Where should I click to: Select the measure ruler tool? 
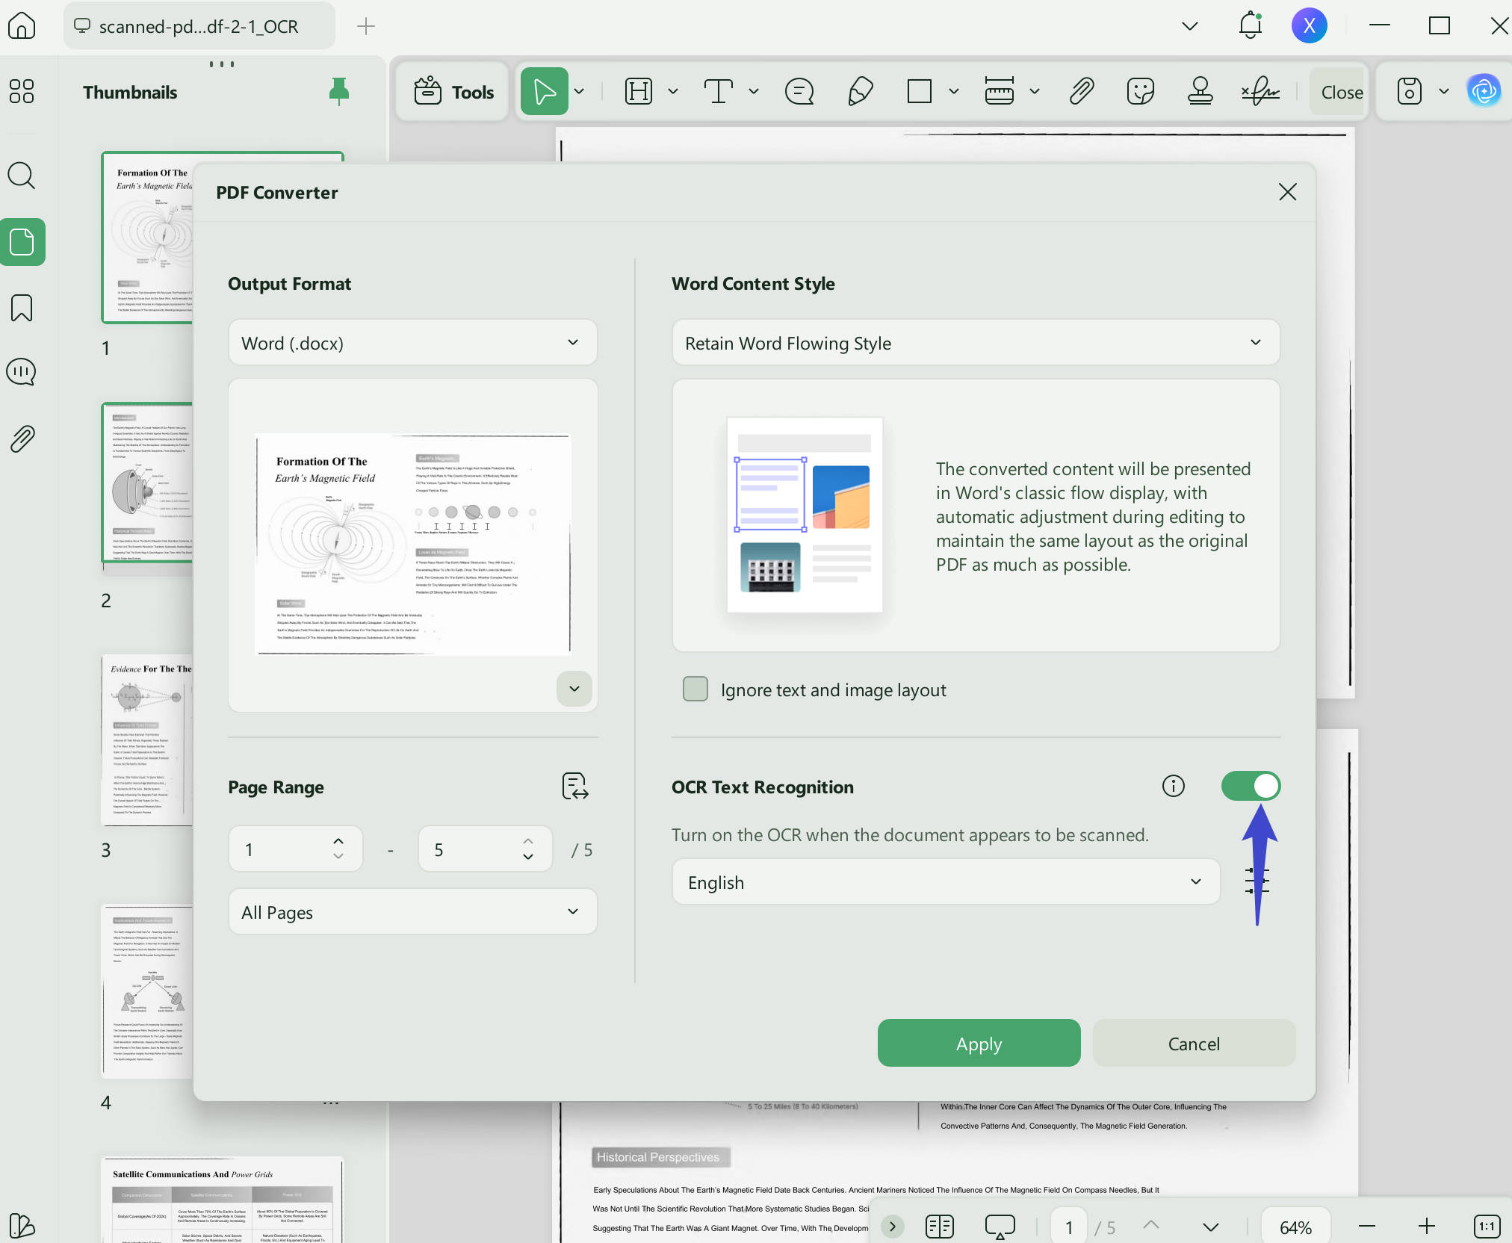pos(1000,92)
